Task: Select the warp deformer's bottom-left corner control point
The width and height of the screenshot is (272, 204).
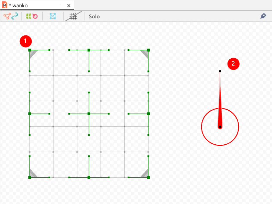Action: (x=30, y=177)
